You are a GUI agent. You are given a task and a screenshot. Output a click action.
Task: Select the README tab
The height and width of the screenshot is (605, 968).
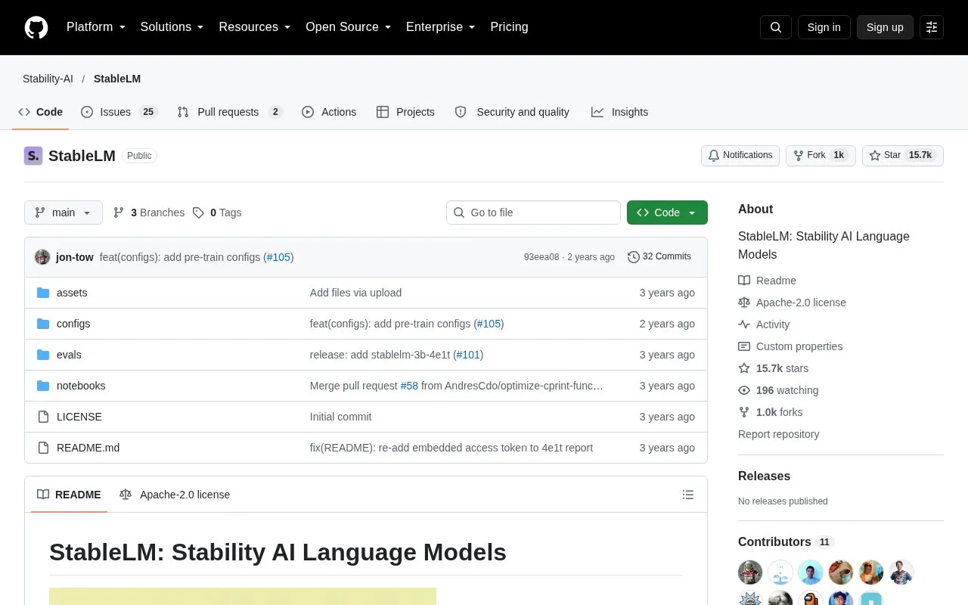point(69,495)
